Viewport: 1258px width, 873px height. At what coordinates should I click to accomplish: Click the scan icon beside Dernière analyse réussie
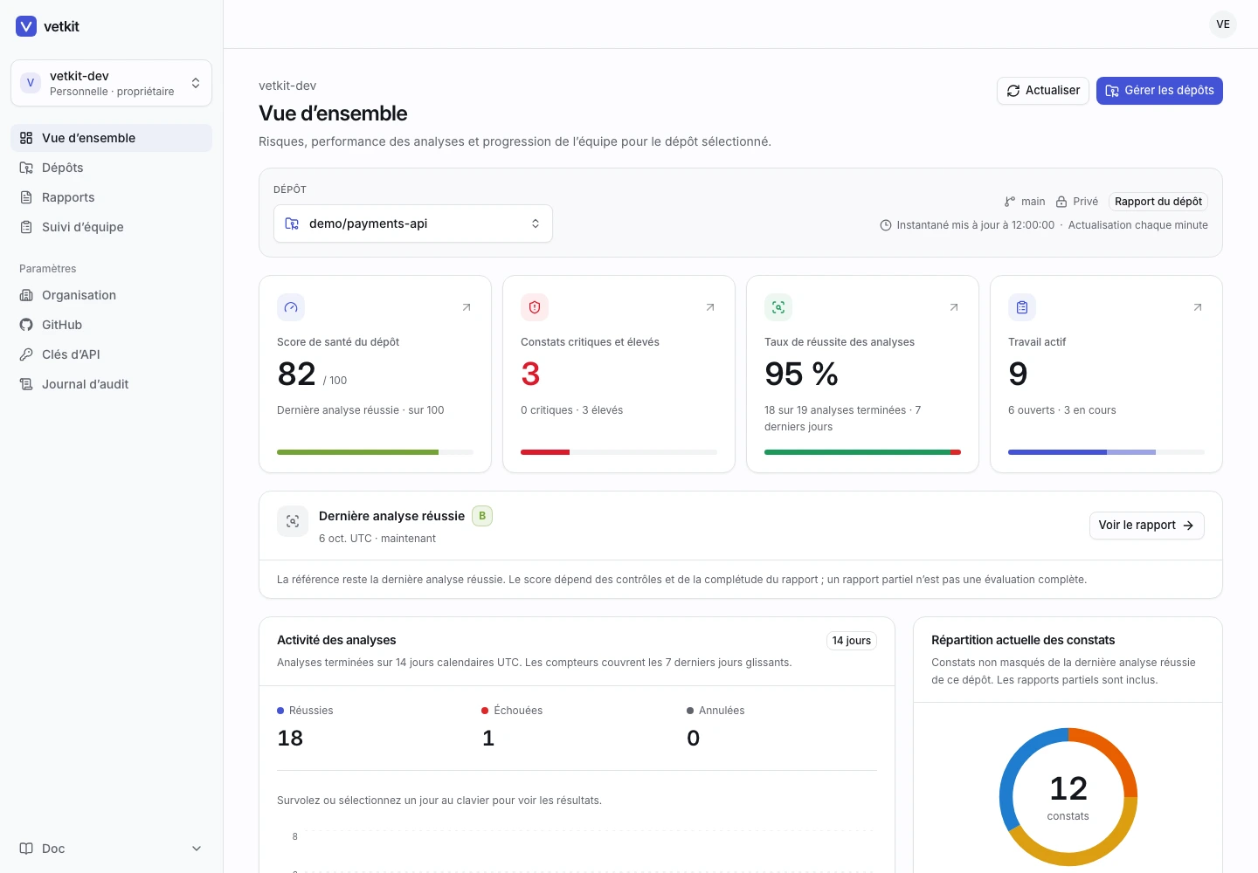point(293,521)
